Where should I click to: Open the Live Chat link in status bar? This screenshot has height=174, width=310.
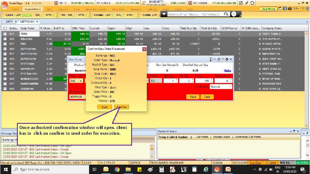pos(255,163)
